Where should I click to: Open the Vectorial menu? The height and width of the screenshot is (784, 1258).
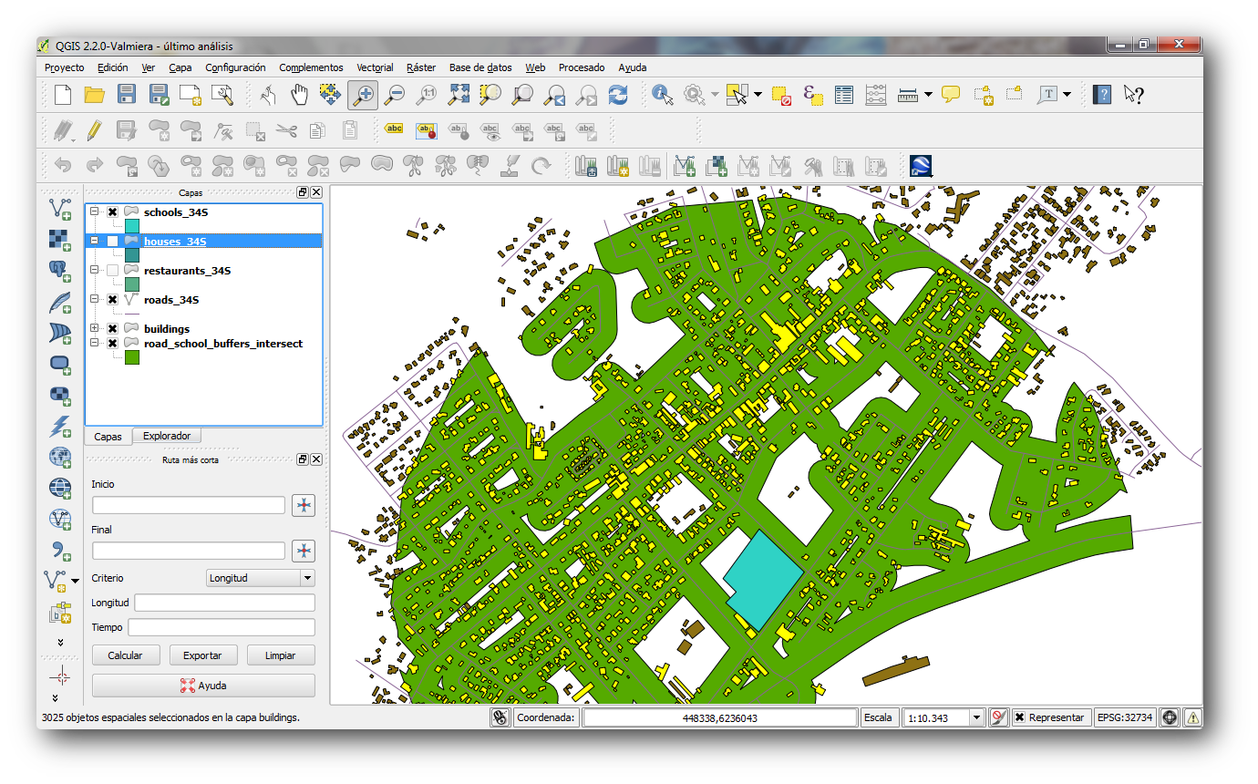(375, 67)
